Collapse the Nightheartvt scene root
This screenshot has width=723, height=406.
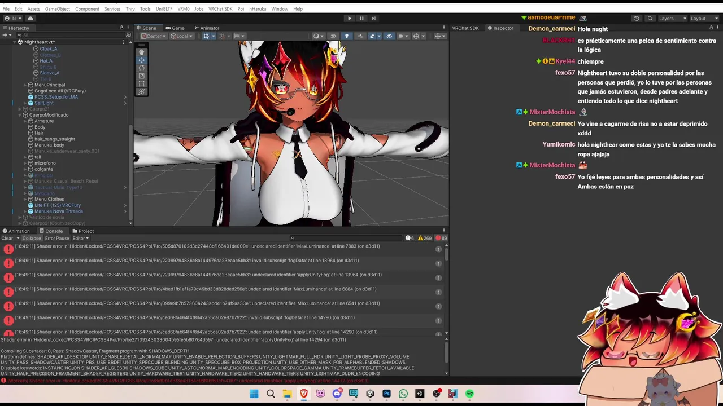point(14,42)
